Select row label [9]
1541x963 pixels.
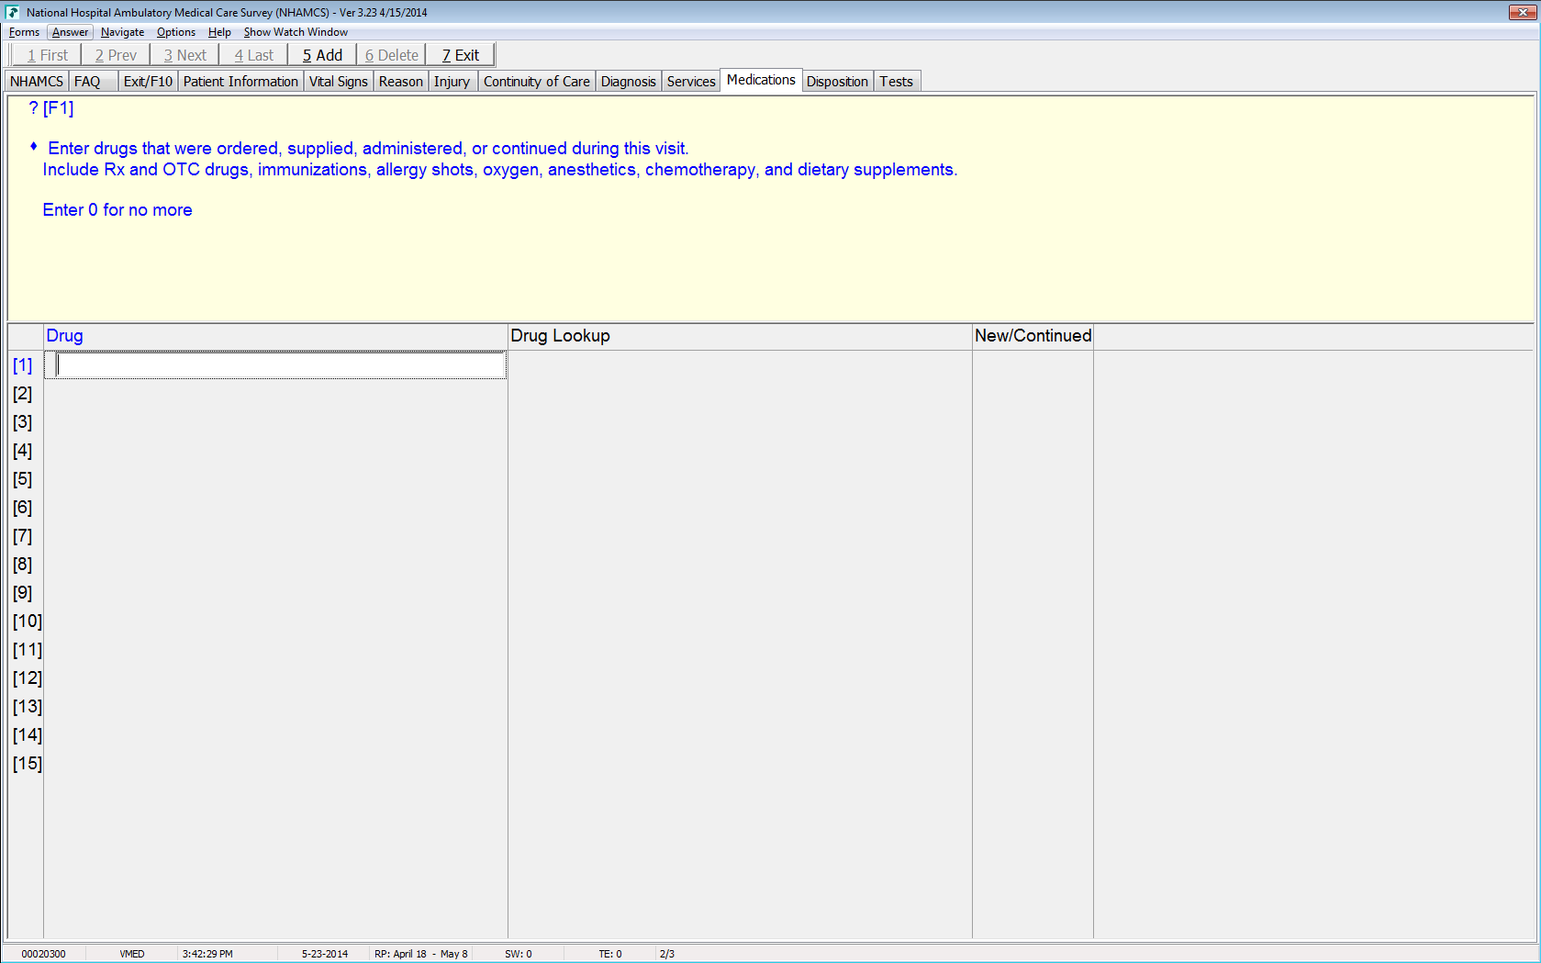(23, 593)
